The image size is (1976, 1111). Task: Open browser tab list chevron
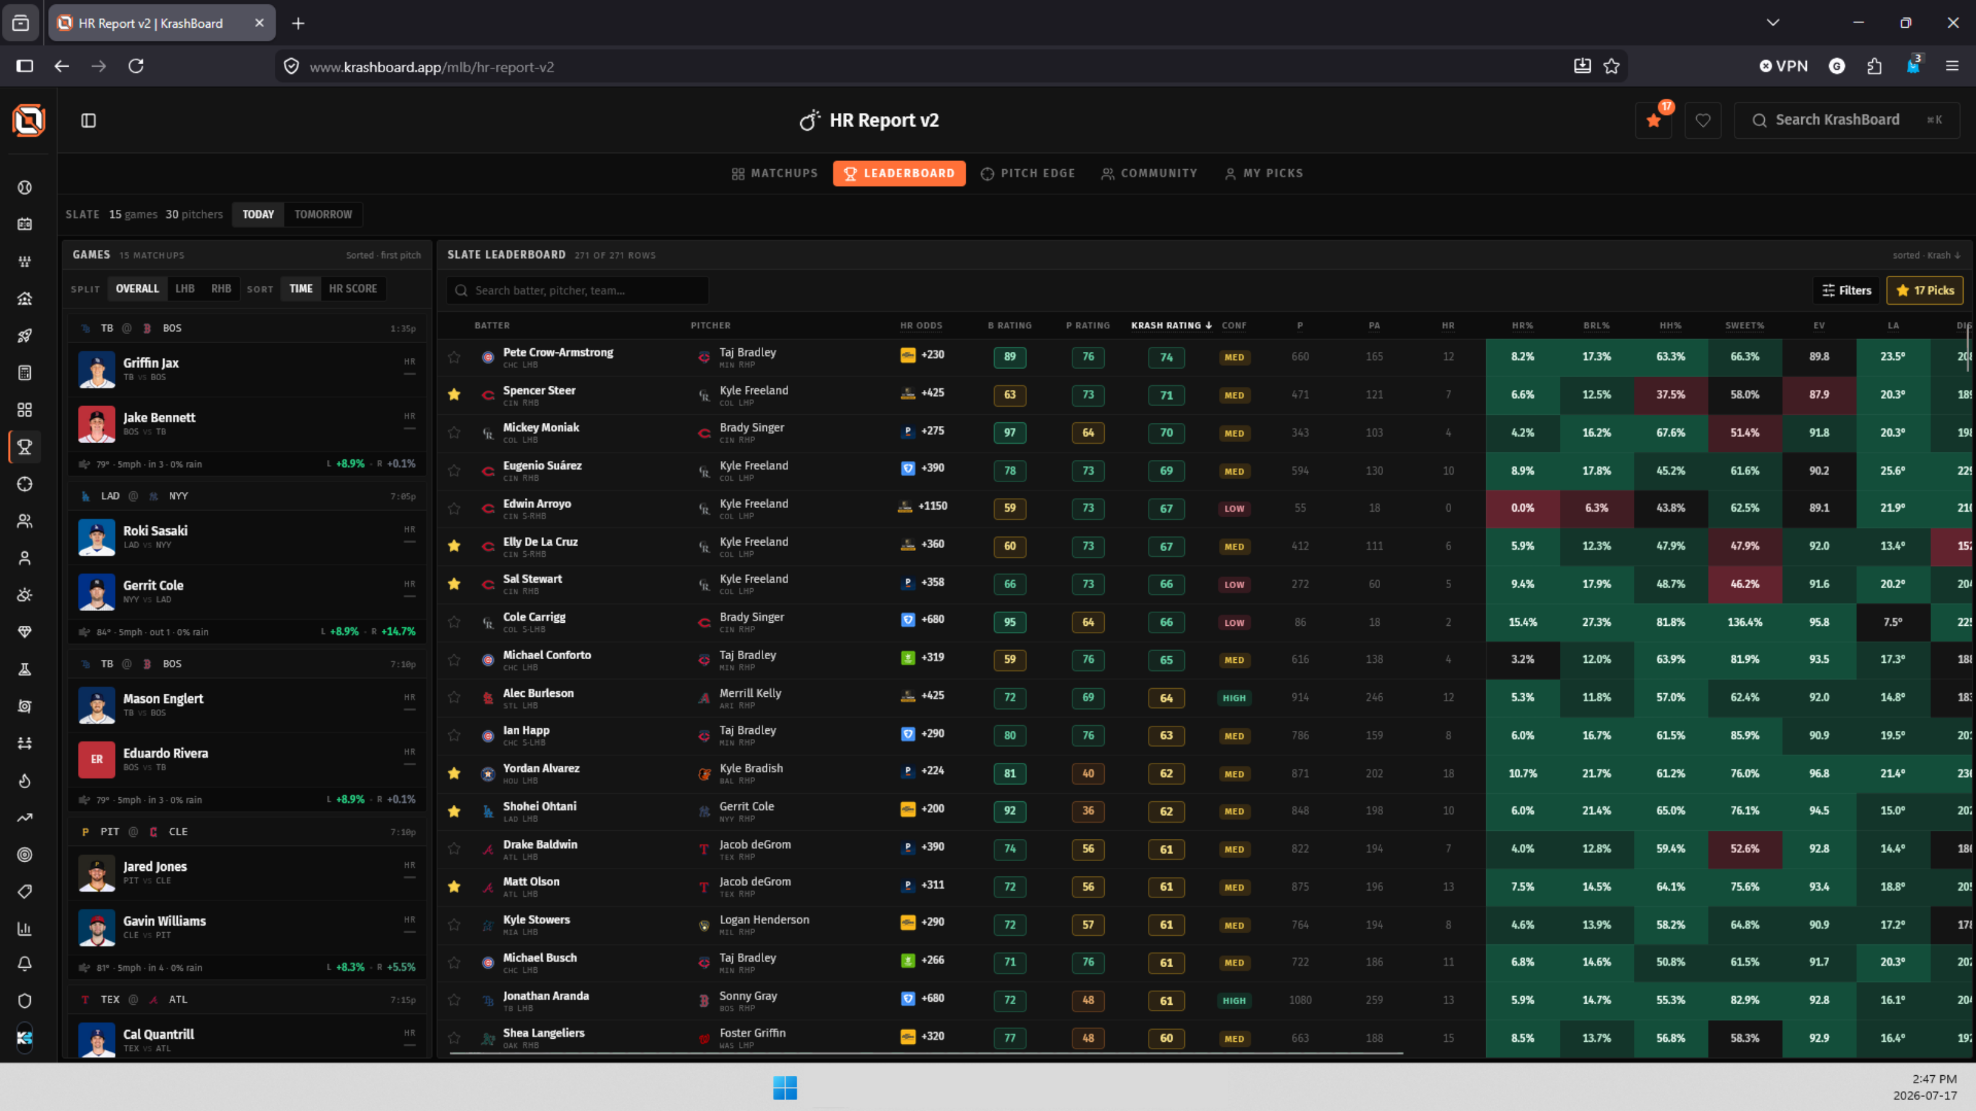pos(1773,22)
